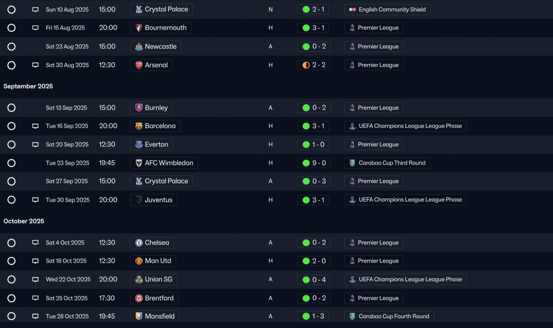Screen dimensions: 553x328
Task: Click the Man Utd crest
Action: point(139,261)
